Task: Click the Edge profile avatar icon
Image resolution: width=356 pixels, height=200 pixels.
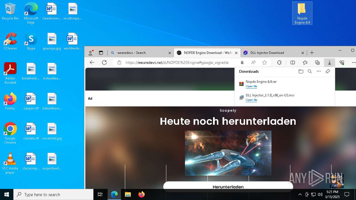Action: coord(91,52)
